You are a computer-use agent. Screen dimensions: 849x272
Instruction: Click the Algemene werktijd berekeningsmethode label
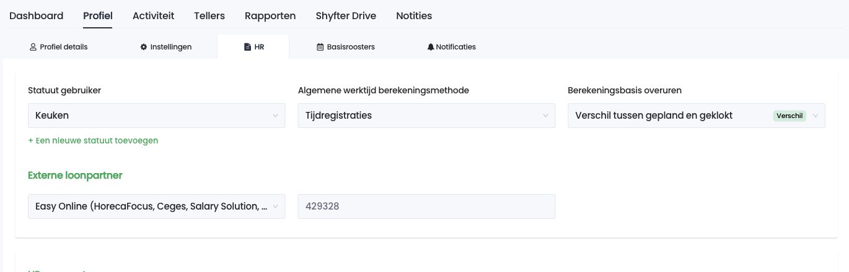click(384, 90)
